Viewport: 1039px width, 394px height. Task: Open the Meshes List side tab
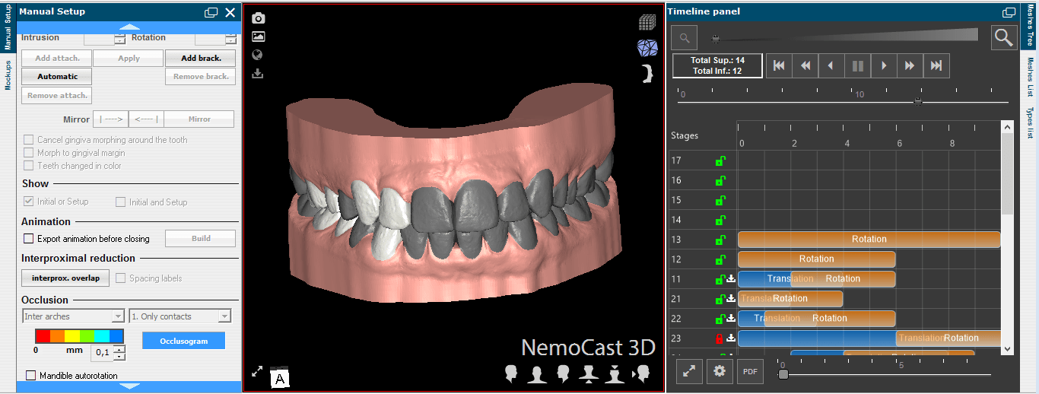coord(1031,77)
